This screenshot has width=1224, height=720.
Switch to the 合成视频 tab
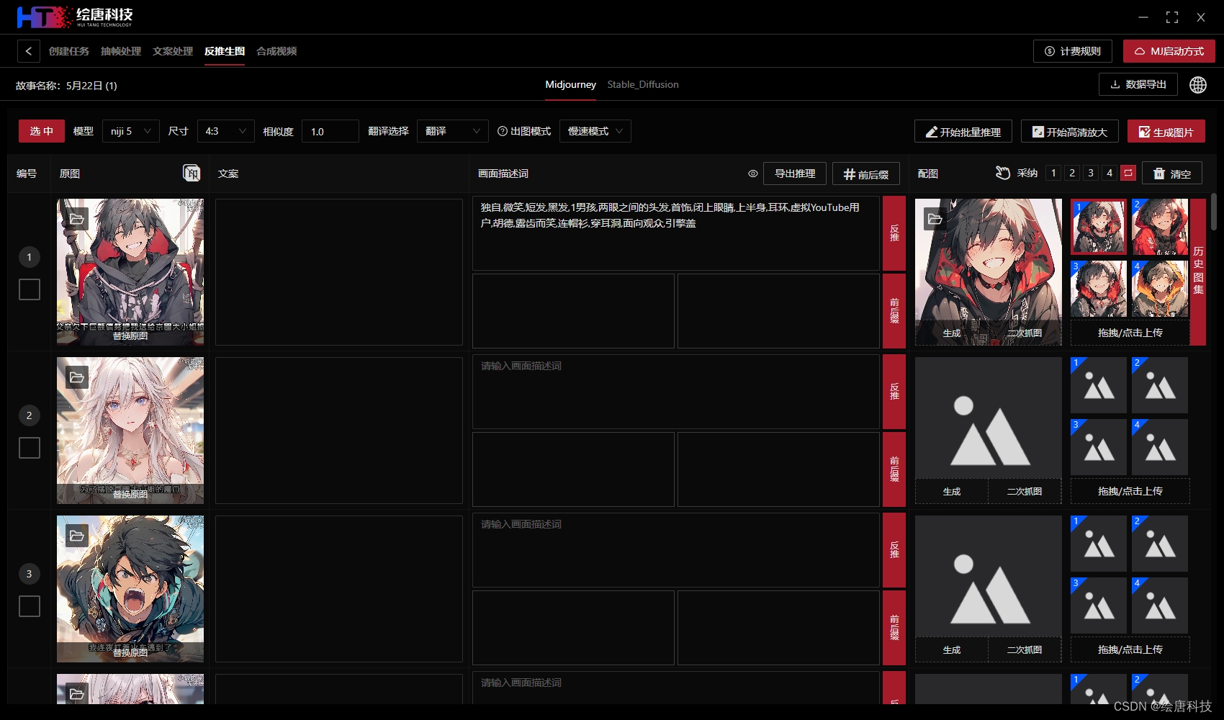[276, 51]
